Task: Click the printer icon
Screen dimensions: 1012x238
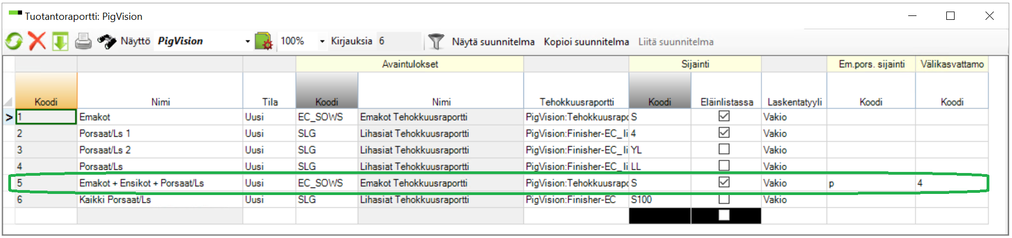Action: [x=83, y=41]
